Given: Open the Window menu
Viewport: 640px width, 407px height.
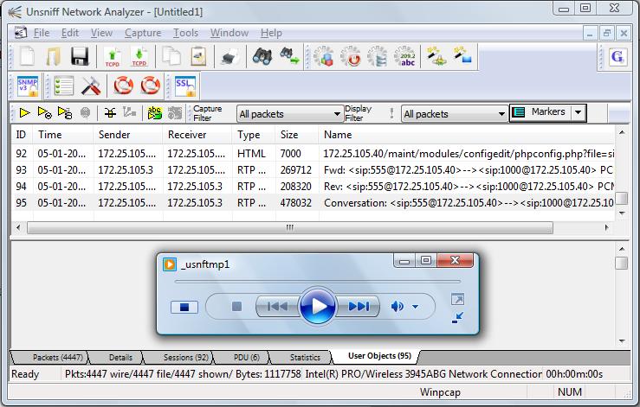Looking at the screenshot, I should click(x=229, y=33).
